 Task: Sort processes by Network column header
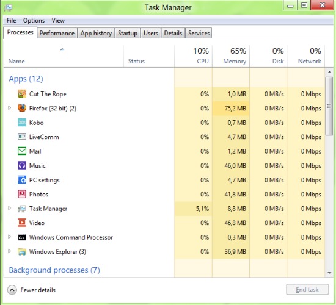coord(306,56)
